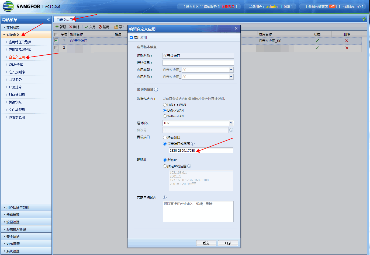Image resolution: width=370 pixels, height=255 pixels.
Task: Expand the 系统管理 section
Action: [26, 251]
